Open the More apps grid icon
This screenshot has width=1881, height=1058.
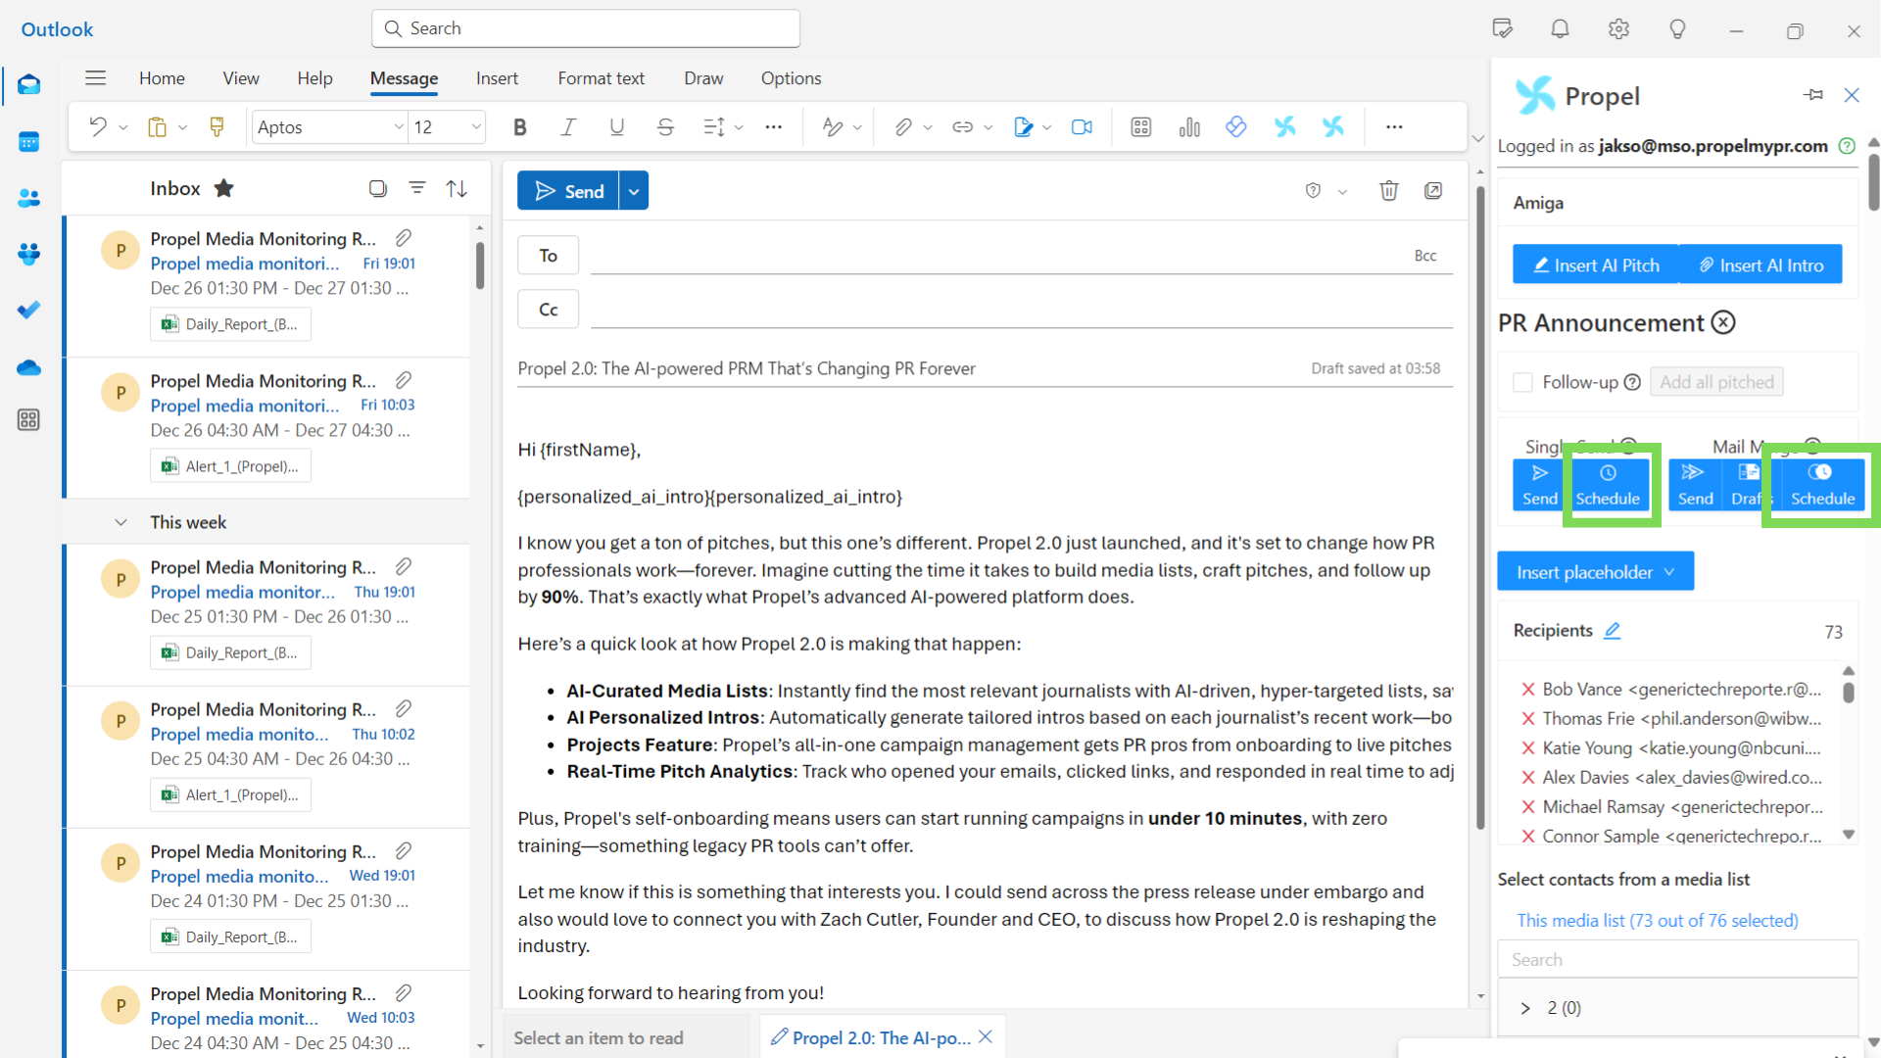tap(28, 420)
